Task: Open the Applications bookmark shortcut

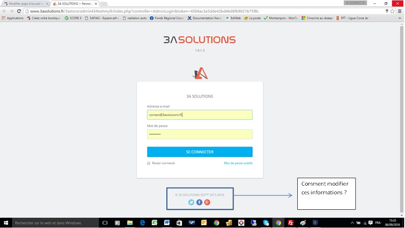Action: point(12,18)
